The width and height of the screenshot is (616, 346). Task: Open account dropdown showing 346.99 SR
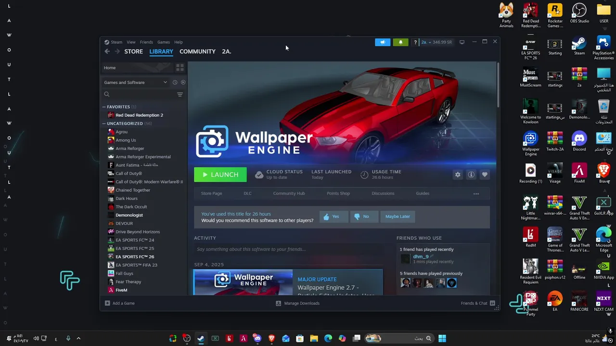[436, 42]
